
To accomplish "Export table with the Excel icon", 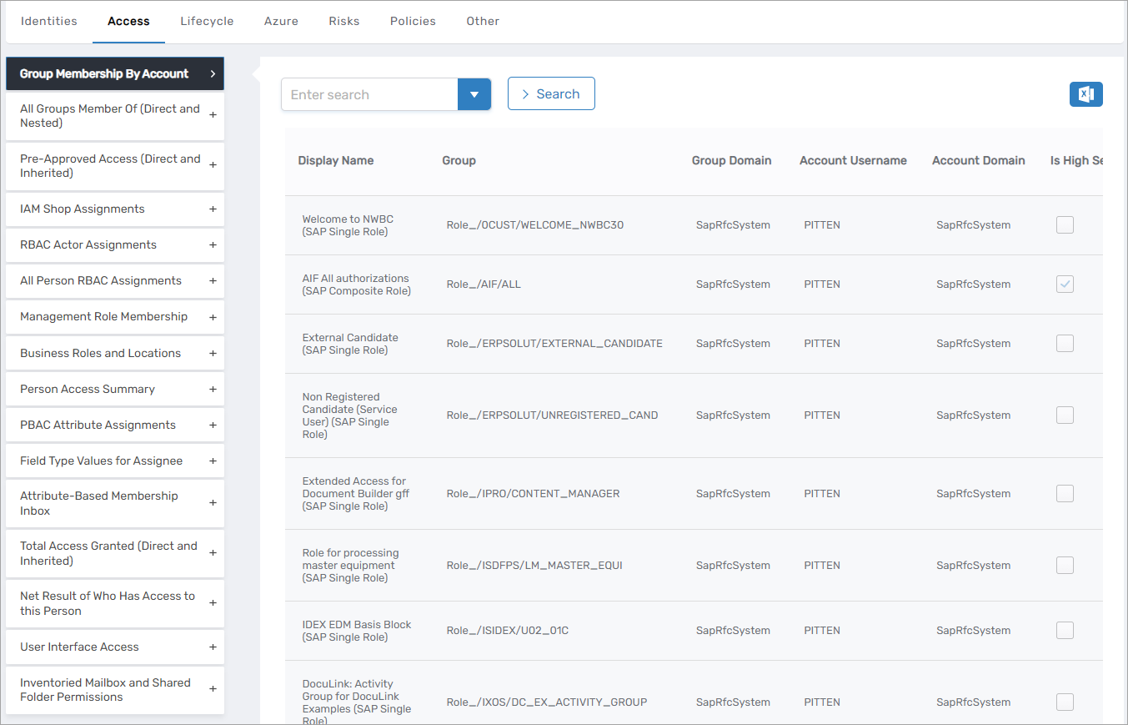I will pyautogui.click(x=1085, y=94).
